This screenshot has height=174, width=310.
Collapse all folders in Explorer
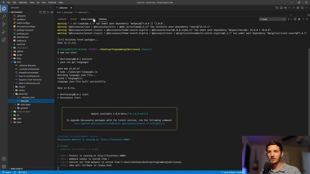click(x=52, y=12)
